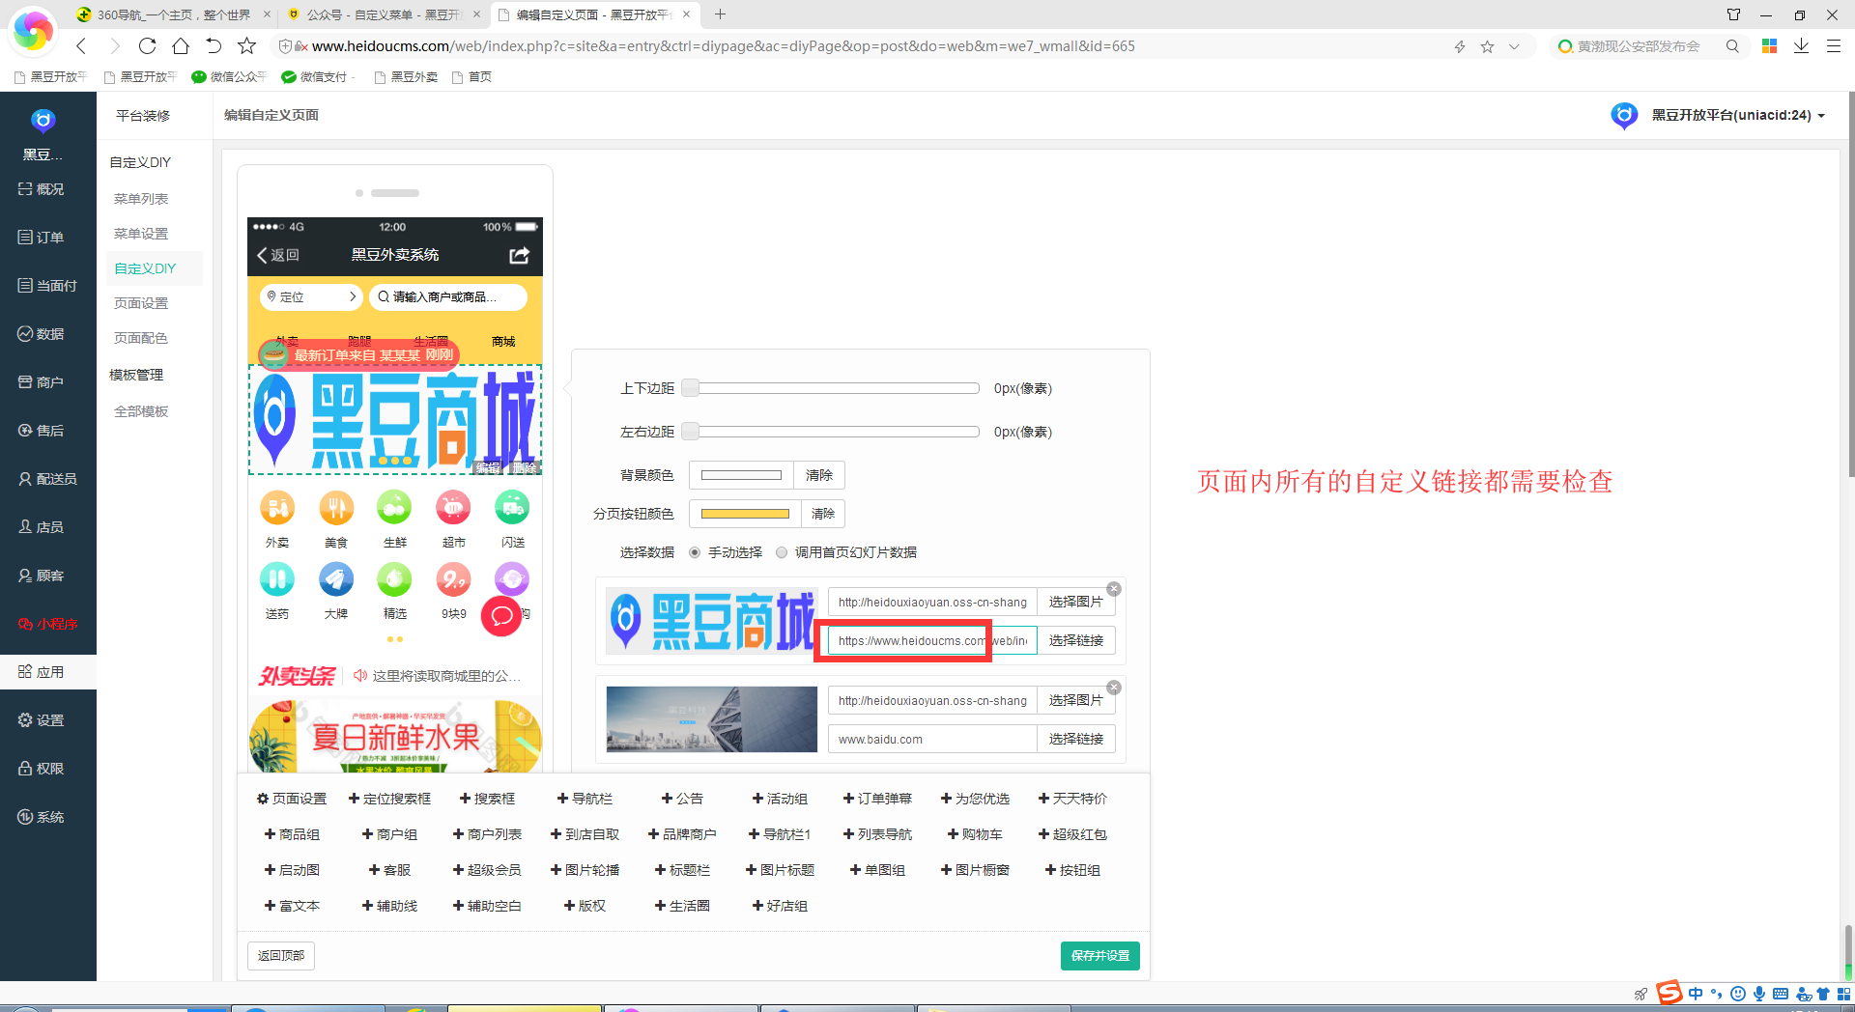The height and width of the screenshot is (1012, 1855).
Task: Click the search magnifier icon in browser toolbar
Action: [x=1732, y=46]
